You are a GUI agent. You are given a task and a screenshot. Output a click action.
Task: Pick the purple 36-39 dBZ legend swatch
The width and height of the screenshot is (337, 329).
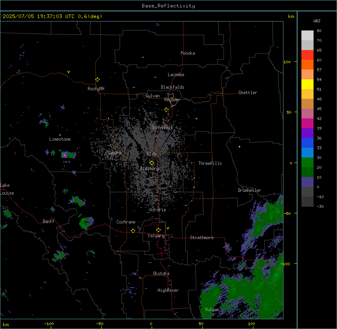pyautogui.click(x=307, y=133)
